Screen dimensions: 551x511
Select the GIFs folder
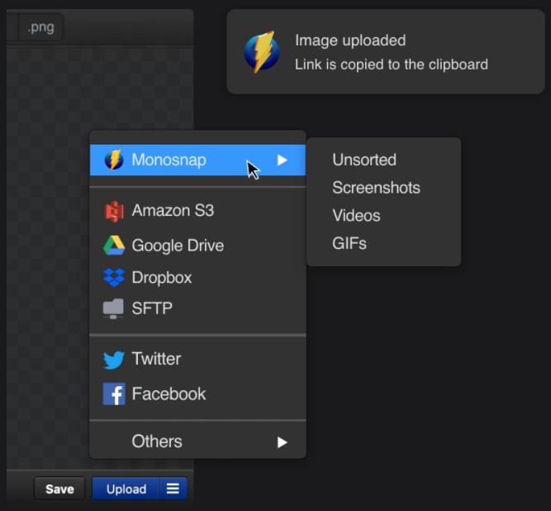(384, 243)
